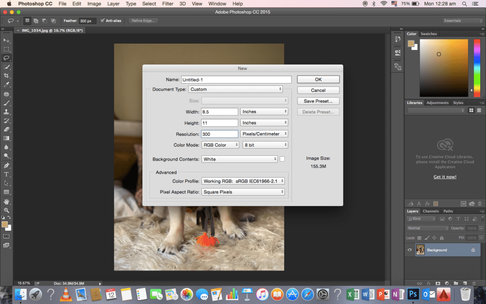The image size is (486, 304).
Task: Activate the Hand tool
Action: tap(7, 201)
